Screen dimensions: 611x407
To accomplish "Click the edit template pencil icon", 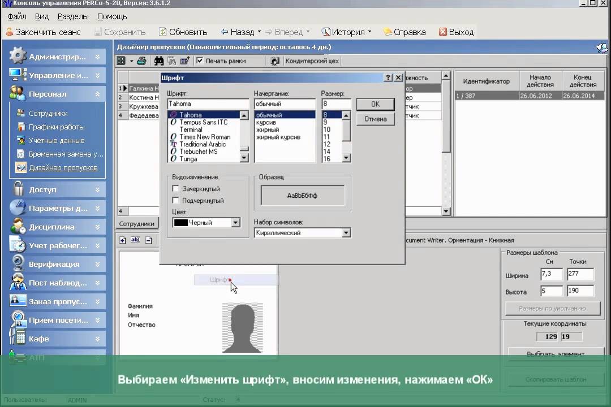I will pos(184,60).
